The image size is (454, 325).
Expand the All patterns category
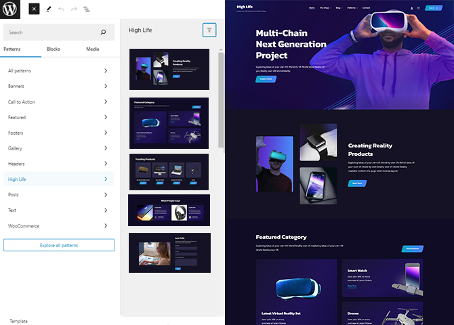[x=57, y=70]
